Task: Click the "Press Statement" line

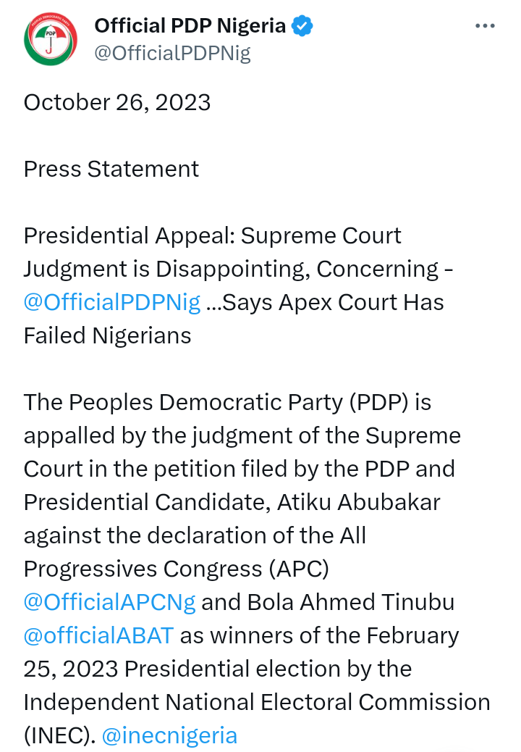Action: click(x=111, y=169)
